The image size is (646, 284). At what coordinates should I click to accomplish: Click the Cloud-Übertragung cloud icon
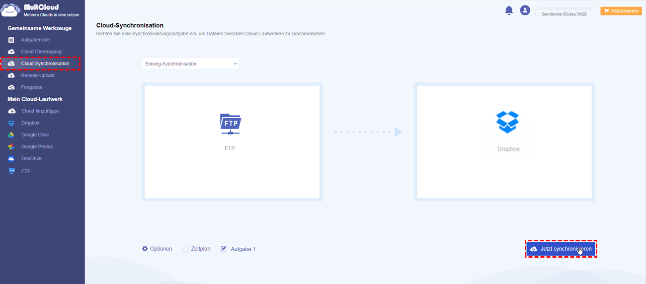point(11,52)
